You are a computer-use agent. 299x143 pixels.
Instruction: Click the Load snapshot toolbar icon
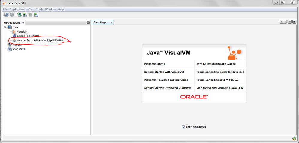point(7,15)
